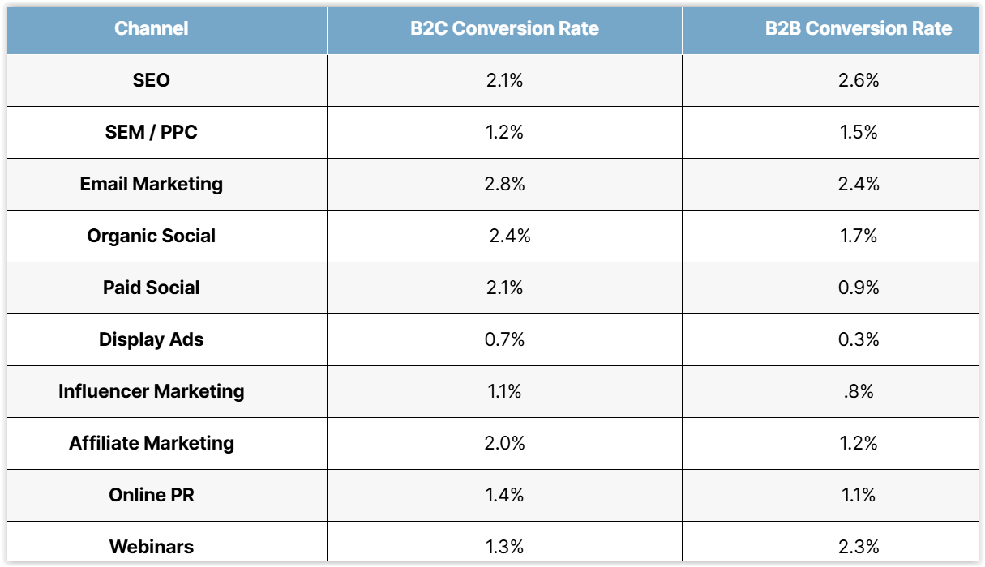Select the Organic Social channel cell
Image resolution: width=985 pixels, height=567 pixels.
(152, 236)
